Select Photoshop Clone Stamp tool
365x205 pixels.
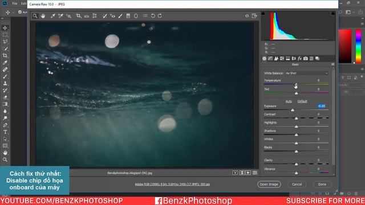[5, 84]
